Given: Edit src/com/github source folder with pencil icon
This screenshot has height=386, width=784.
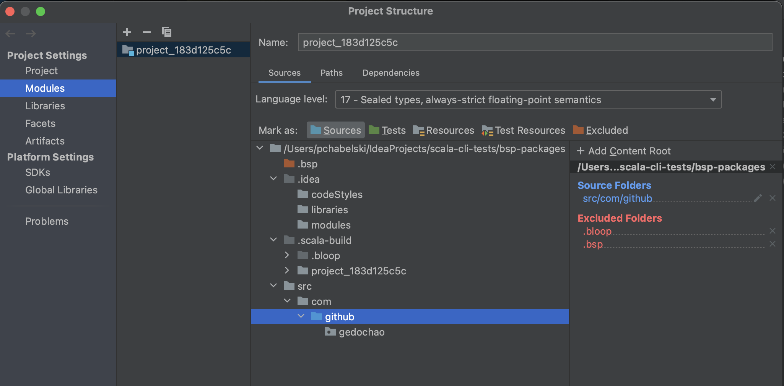Looking at the screenshot, I should (x=757, y=198).
